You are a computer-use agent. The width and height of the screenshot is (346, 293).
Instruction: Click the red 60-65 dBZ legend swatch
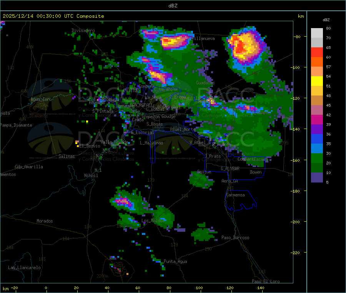coord(317,52)
